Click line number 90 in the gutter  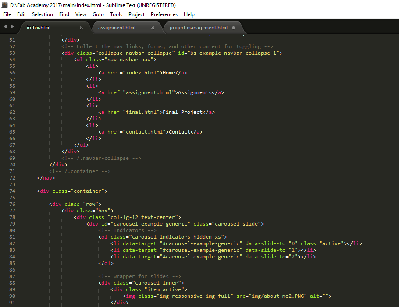(x=12, y=296)
